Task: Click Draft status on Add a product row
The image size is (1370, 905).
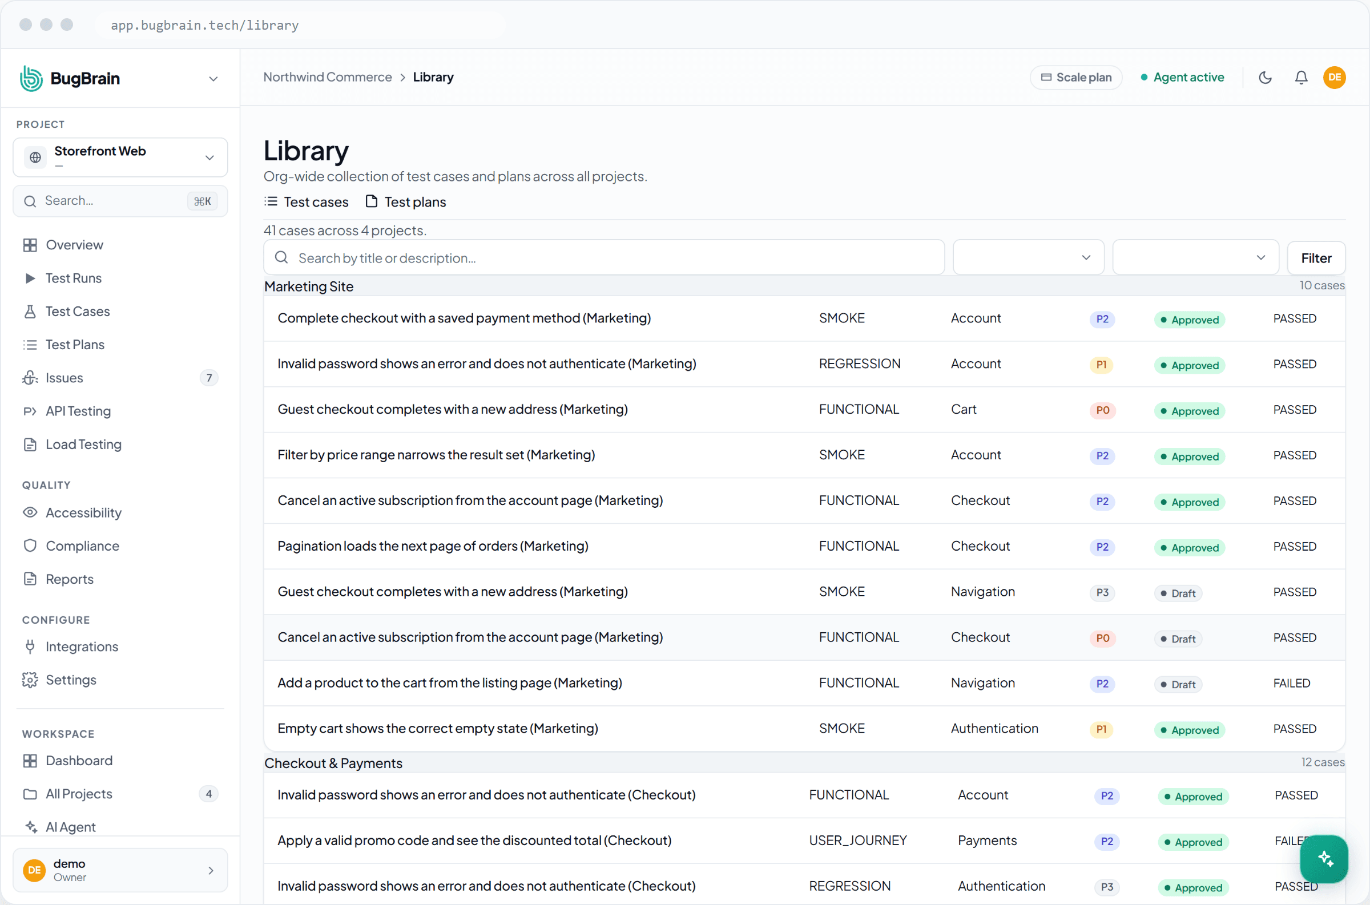Action: click(1178, 685)
